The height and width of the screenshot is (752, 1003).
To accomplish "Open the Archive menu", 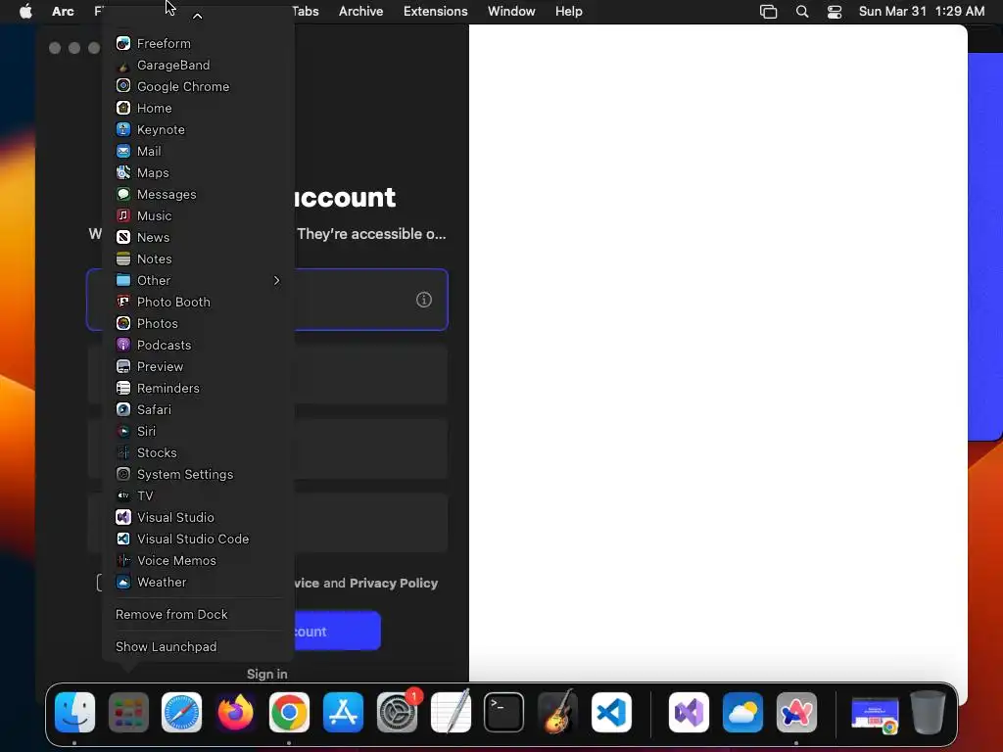I will (360, 12).
